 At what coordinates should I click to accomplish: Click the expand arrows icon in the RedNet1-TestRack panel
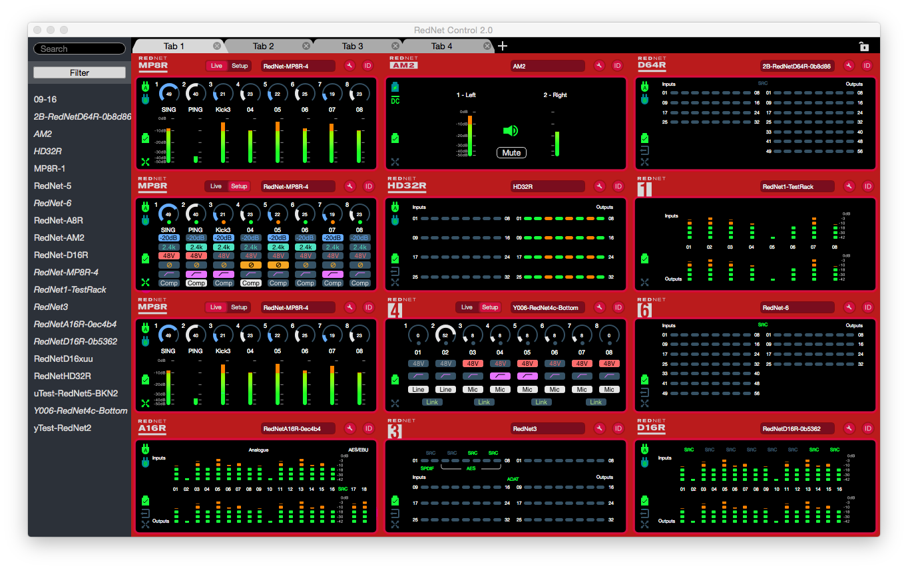tap(644, 283)
